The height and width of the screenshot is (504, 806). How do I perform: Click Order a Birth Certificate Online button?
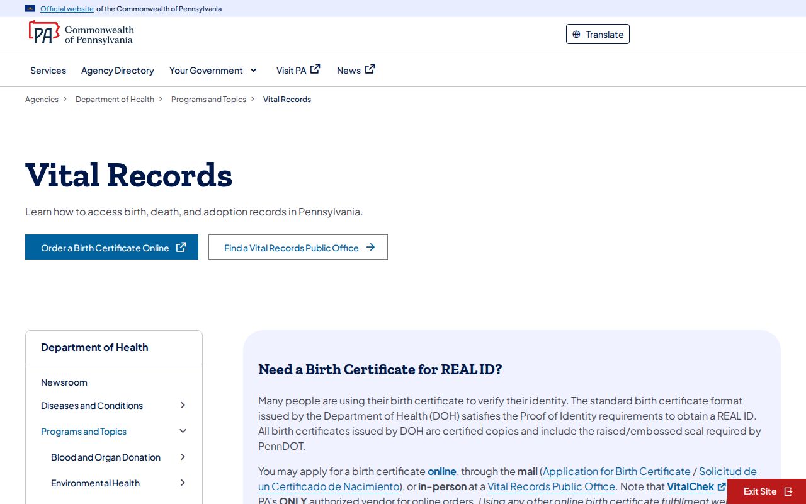[x=111, y=247]
